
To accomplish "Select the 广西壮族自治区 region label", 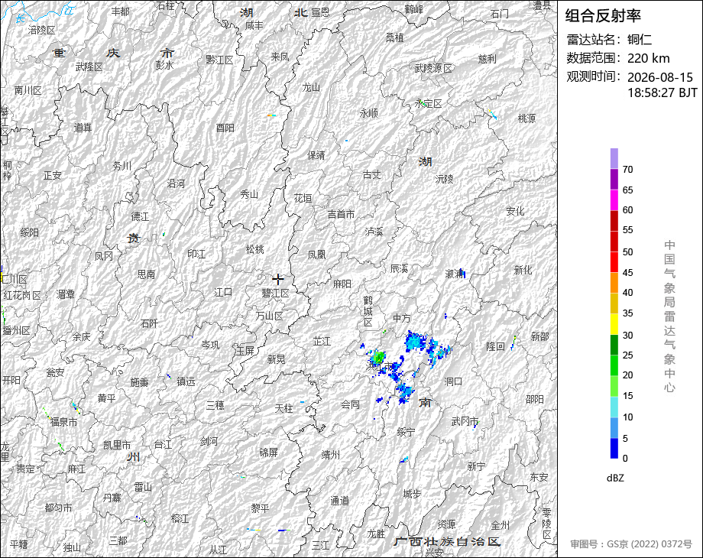I will coord(448,541).
